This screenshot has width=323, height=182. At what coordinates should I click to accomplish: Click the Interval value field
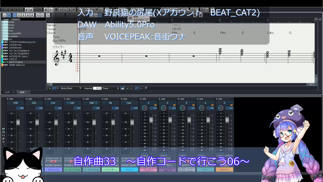pyautogui.click(x=96, y=88)
